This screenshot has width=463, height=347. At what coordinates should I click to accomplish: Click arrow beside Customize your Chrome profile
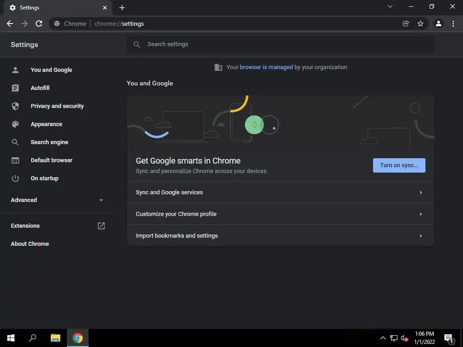point(421,214)
